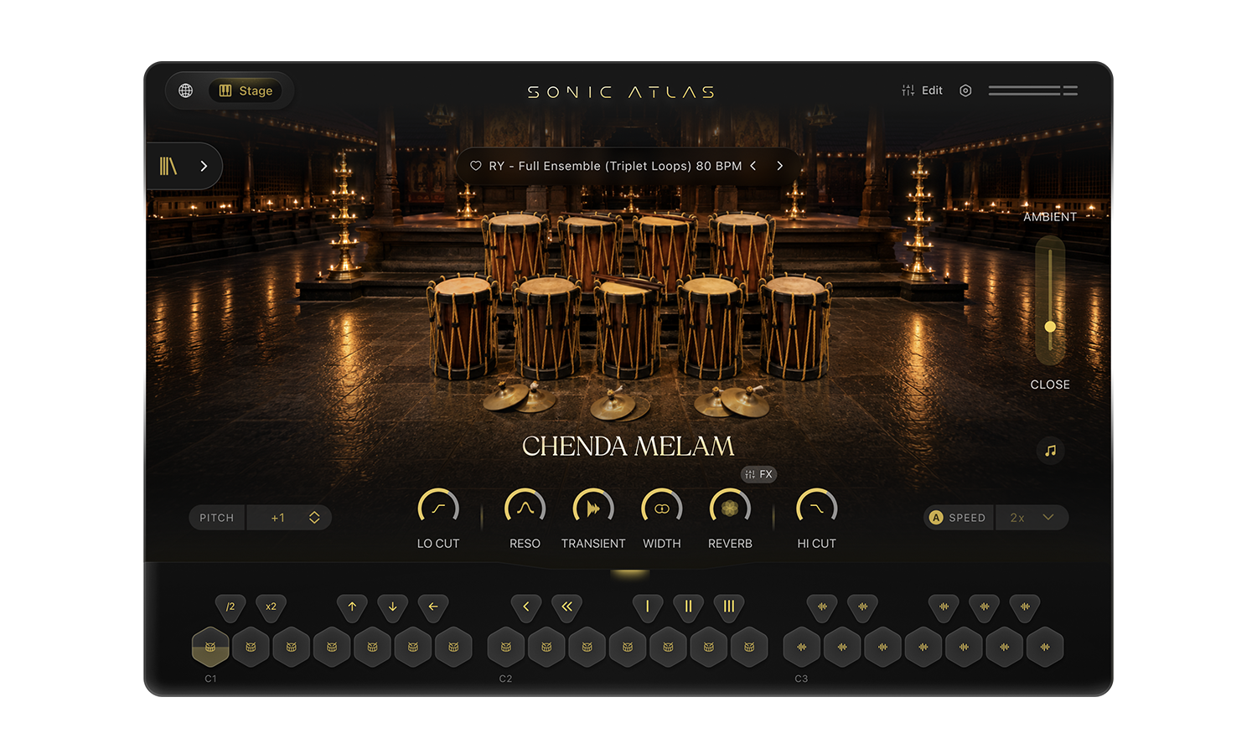Click the up arrow key switch
This screenshot has height=754, width=1257.
click(352, 607)
